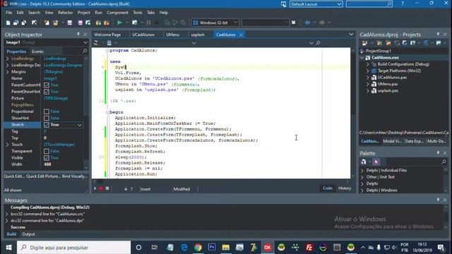Viewport: 452px width, 254px height.
Task: Close the CadAlunos editor tab
Action: (242, 35)
